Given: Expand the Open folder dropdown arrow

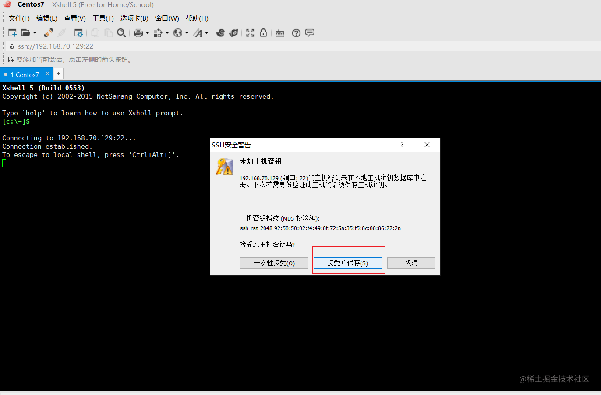Looking at the screenshot, I should [35, 33].
